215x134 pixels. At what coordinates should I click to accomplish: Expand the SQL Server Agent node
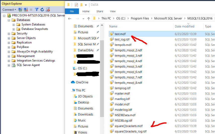9,65
